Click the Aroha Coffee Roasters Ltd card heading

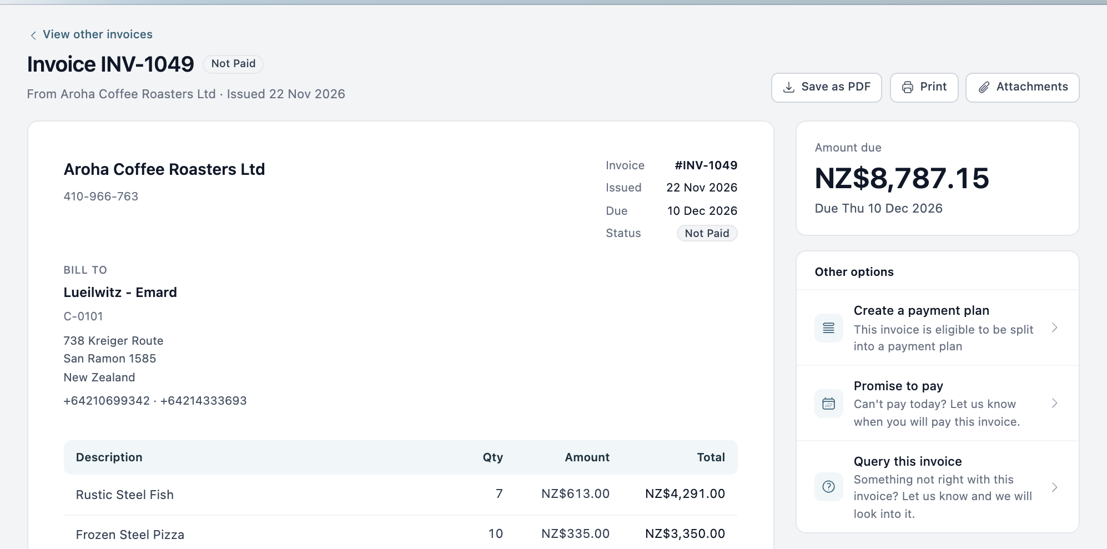coord(164,169)
